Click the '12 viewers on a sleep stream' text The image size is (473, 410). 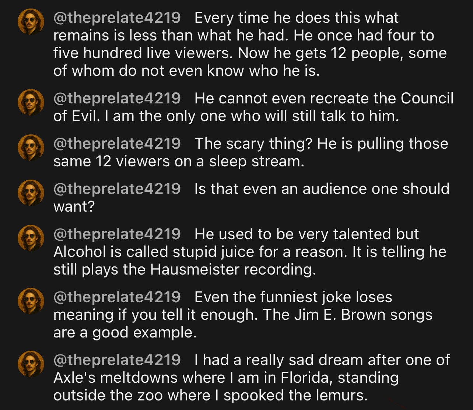click(179, 161)
